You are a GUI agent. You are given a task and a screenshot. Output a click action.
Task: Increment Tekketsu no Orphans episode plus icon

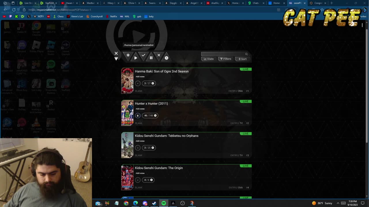153,148
